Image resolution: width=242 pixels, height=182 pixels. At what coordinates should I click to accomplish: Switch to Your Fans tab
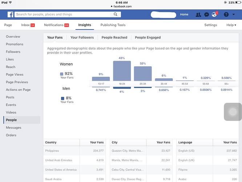click(55, 37)
